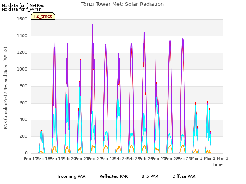This screenshot has width=246, height=184.
Task: Click the 1000 y-axis tick label
Action: [x=22, y=69]
